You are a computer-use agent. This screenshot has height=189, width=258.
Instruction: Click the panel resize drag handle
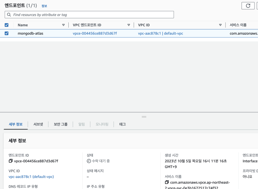[144, 117]
